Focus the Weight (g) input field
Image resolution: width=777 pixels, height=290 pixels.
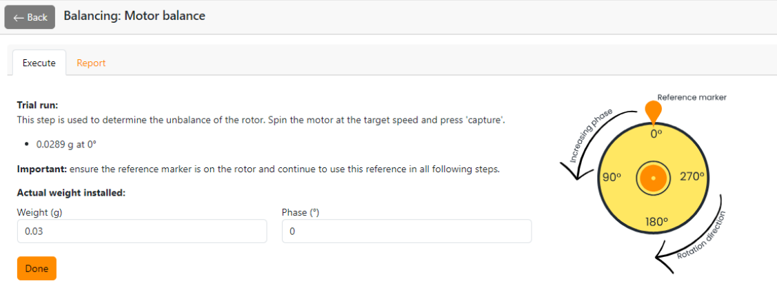point(141,231)
